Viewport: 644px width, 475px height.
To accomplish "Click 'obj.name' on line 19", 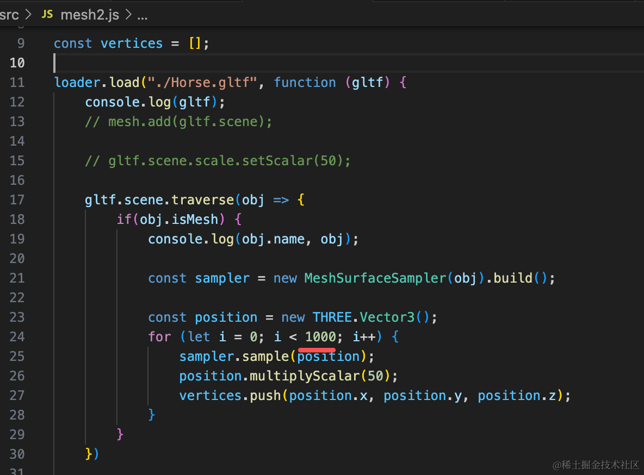I will 273,239.
